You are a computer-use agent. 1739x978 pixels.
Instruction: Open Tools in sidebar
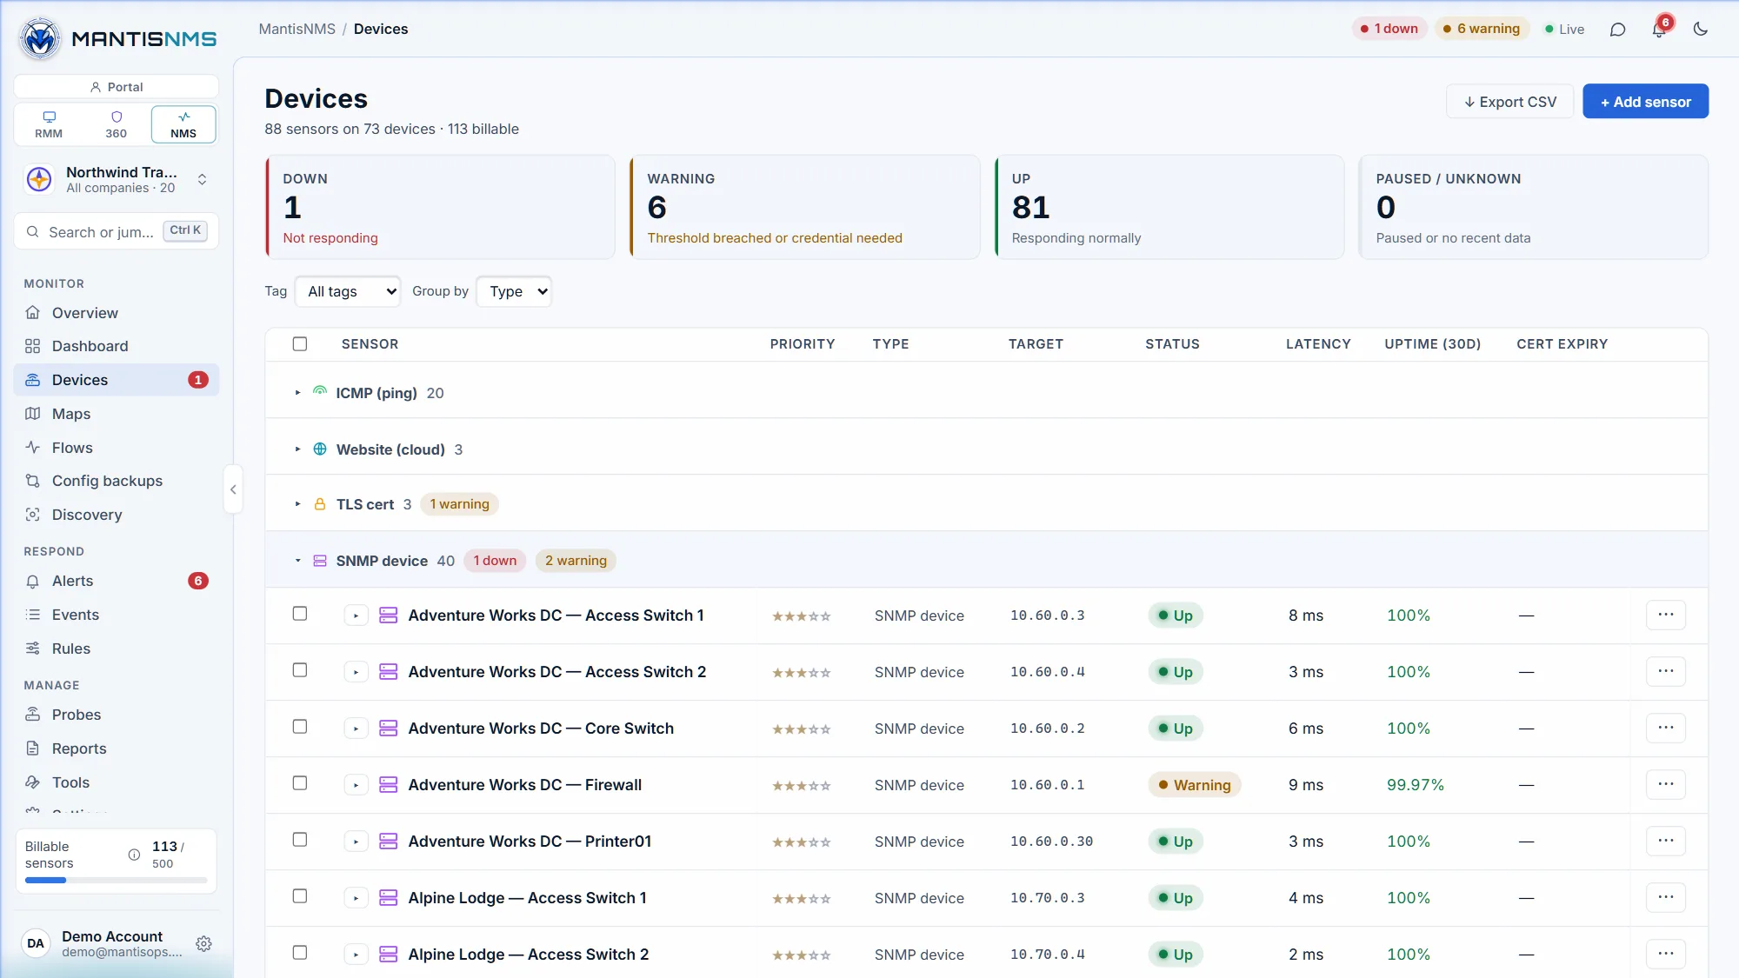(x=117, y=782)
